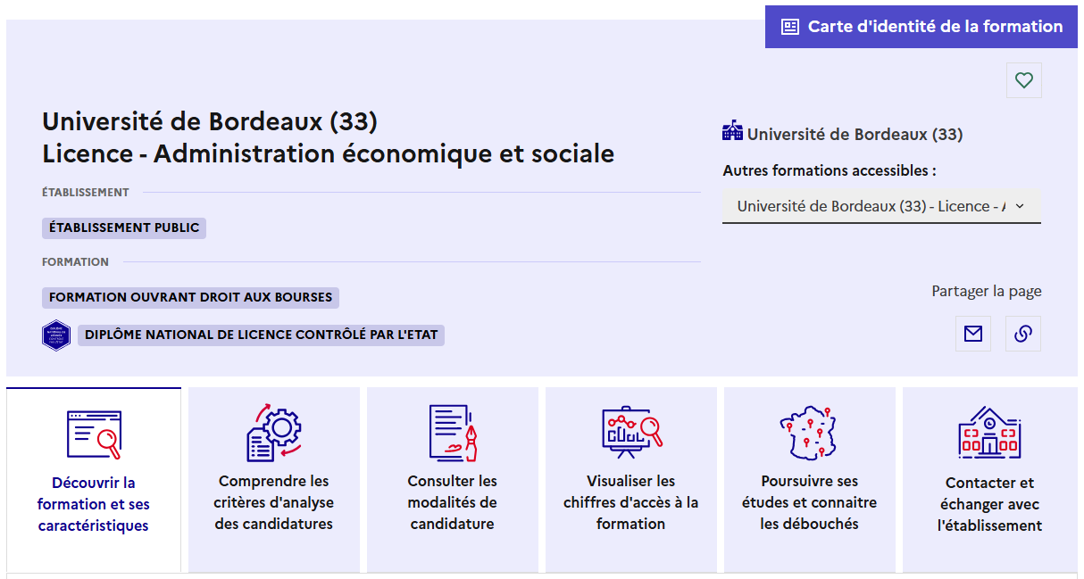The image size is (1084, 579).
Task: Click the dropdown chevron arrow
Action: tap(1020, 206)
